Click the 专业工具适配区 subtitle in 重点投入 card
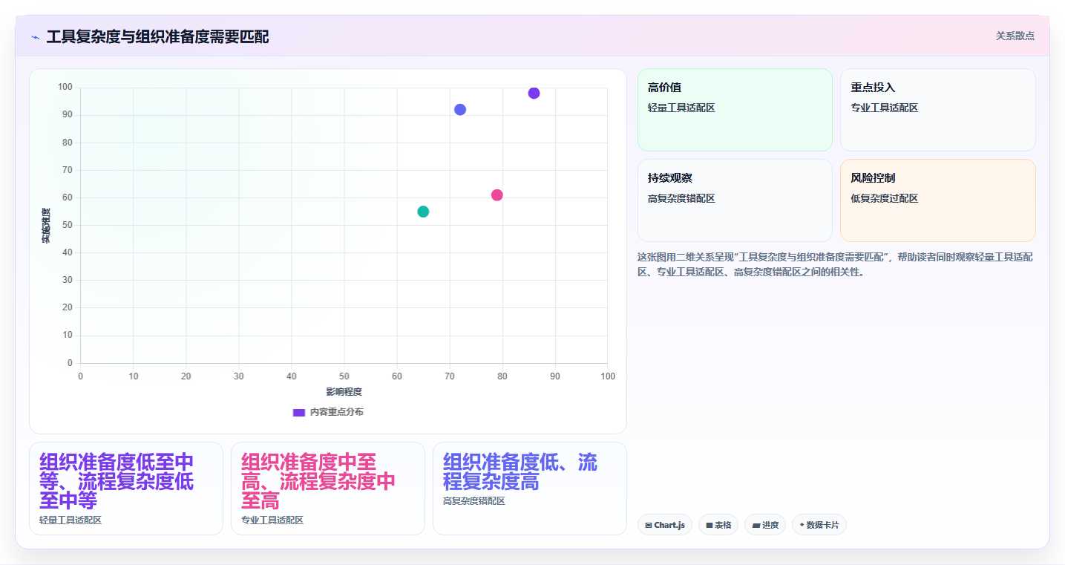The height and width of the screenshot is (565, 1065). click(885, 108)
